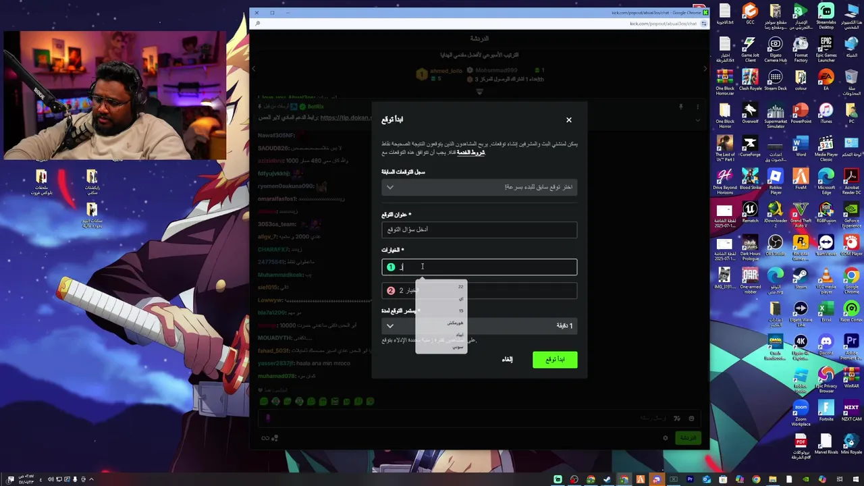Open WinRAR desktop shortcut
This screenshot has width=864, height=486.
click(851, 377)
